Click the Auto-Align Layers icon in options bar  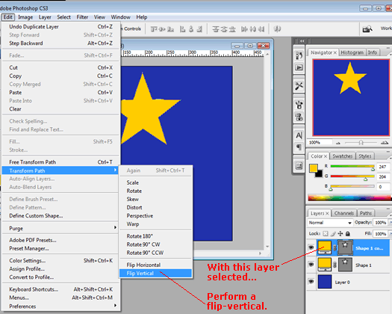point(277,29)
